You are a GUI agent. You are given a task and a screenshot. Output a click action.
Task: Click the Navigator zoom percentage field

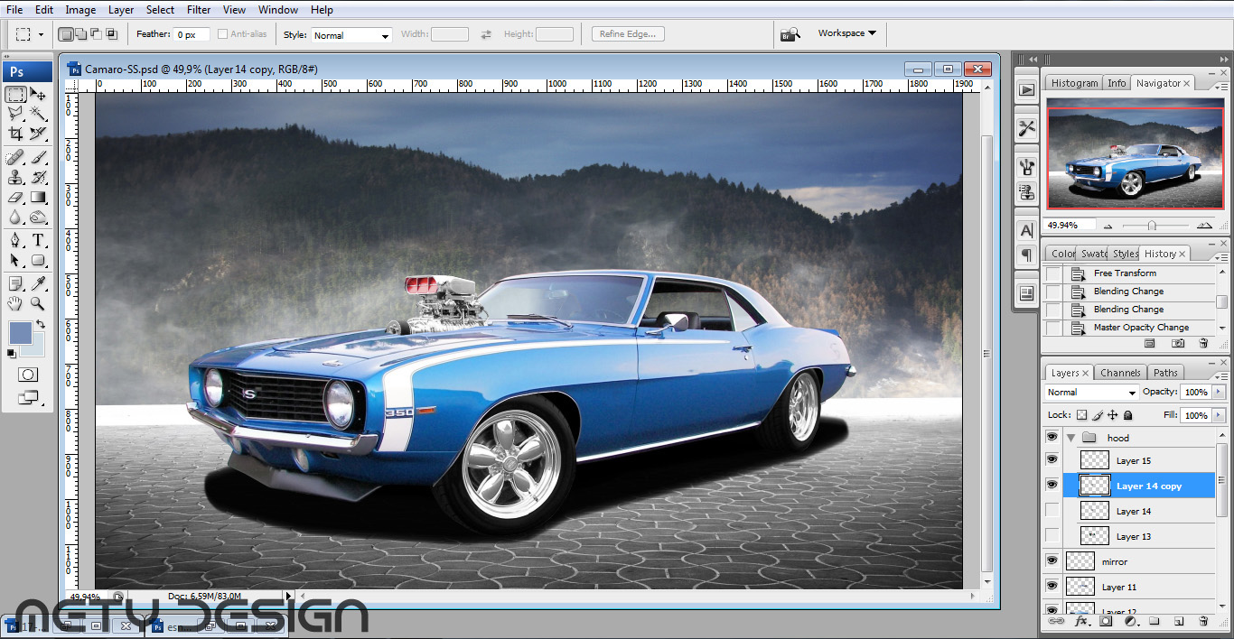click(x=1070, y=225)
